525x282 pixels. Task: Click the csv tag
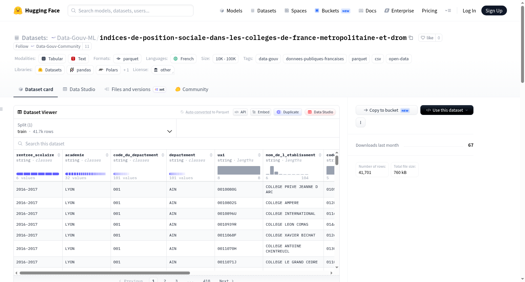(x=378, y=59)
